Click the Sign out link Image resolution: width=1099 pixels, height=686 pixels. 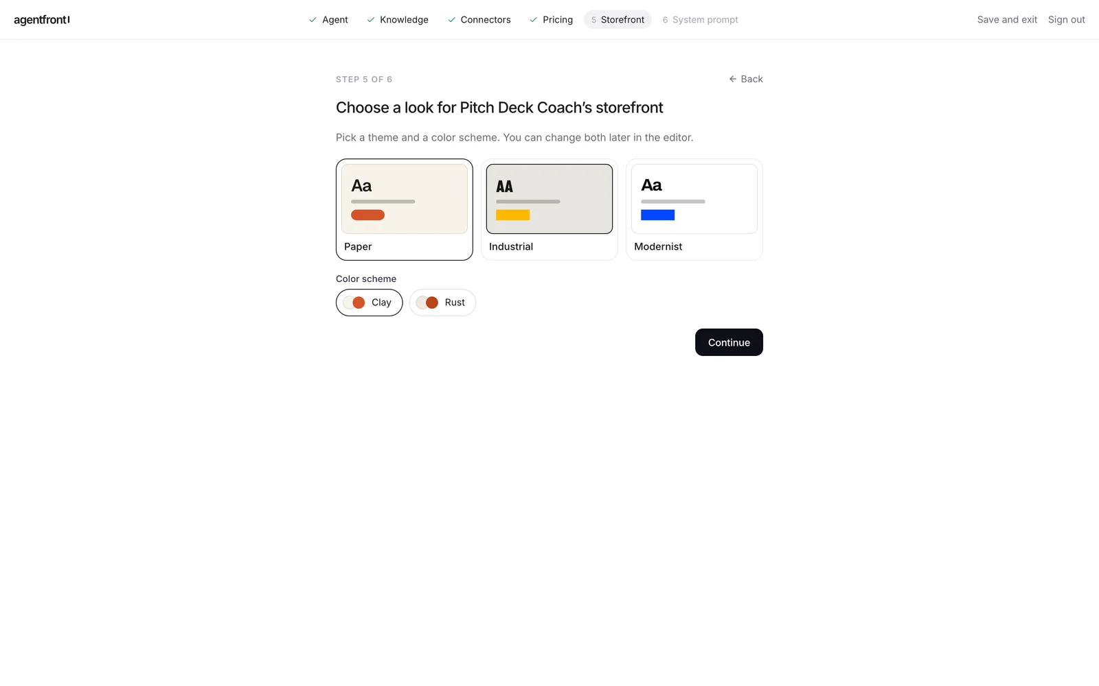(1067, 20)
